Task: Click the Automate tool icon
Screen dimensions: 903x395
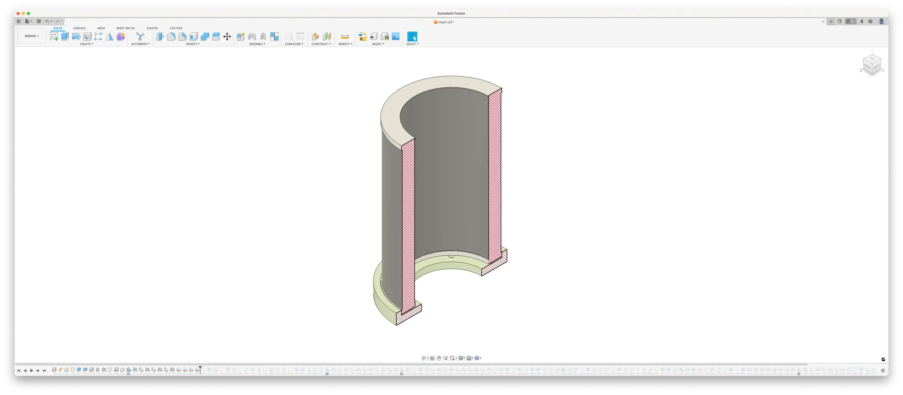Action: coord(140,37)
